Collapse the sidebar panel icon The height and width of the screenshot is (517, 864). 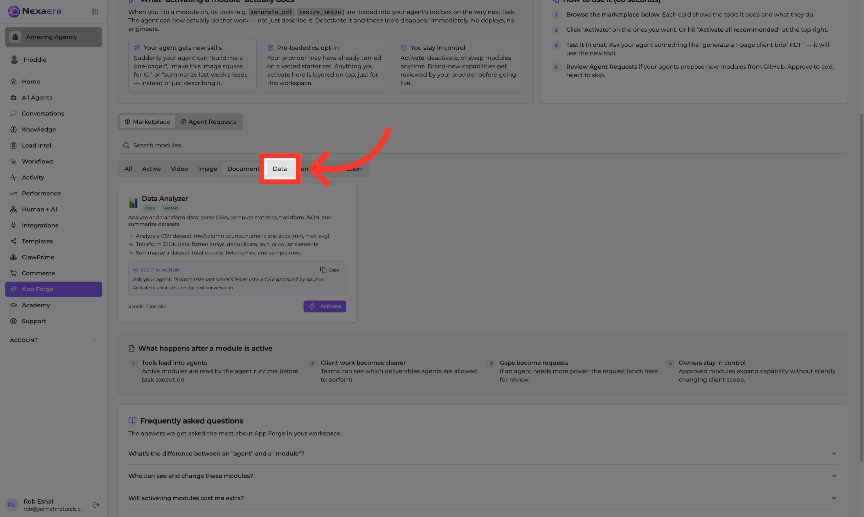(95, 12)
